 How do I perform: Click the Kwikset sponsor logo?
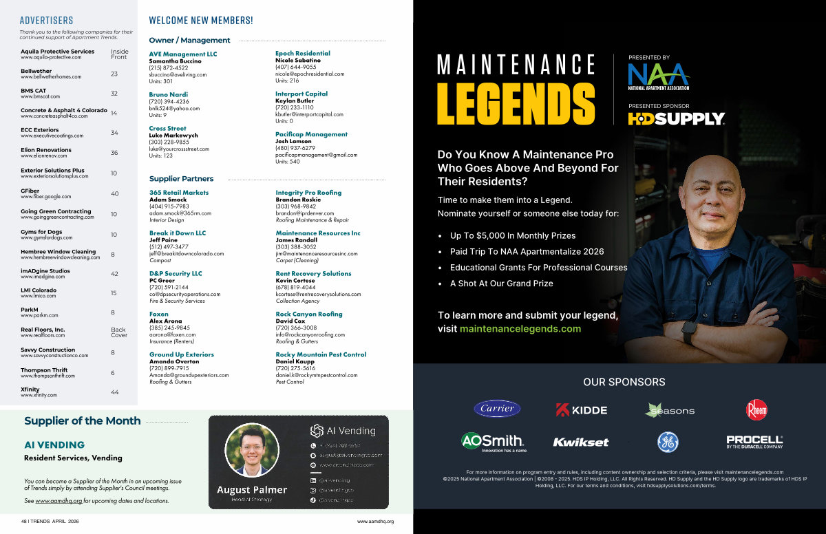[x=581, y=442]
